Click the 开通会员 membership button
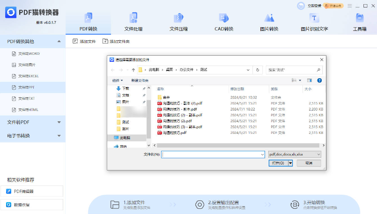 coord(333,6)
